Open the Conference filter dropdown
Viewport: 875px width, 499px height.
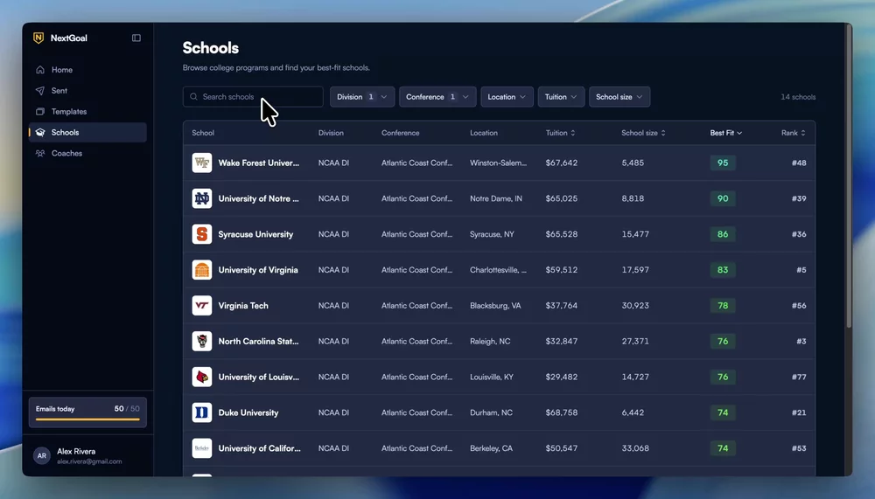point(437,96)
